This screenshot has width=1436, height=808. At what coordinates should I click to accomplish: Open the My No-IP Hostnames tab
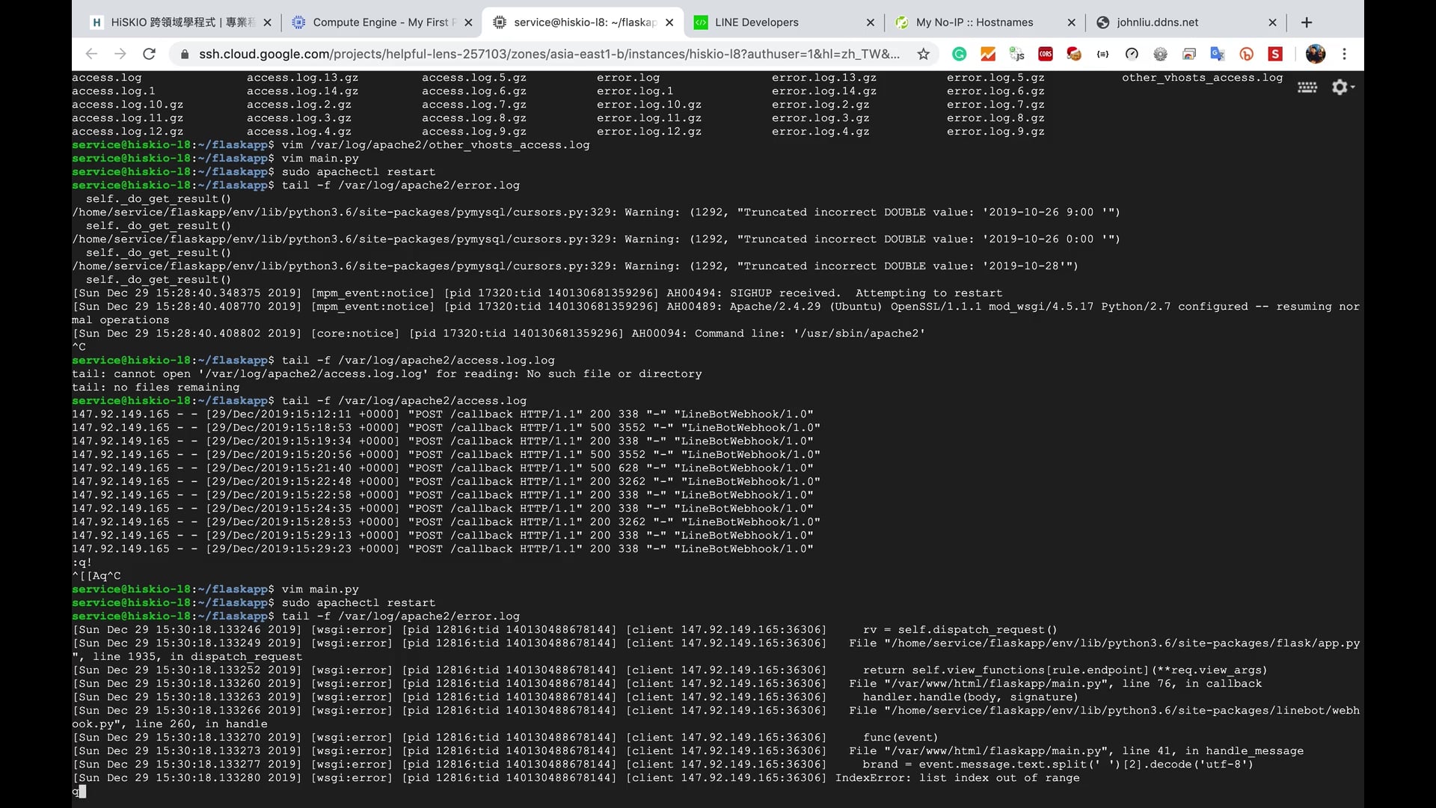pos(974,22)
